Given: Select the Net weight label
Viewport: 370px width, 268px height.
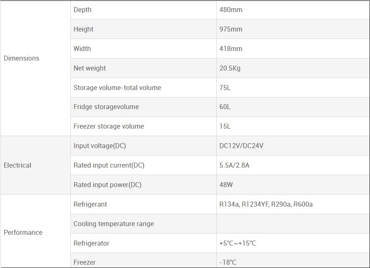Looking at the screenshot, I should 89,68.
